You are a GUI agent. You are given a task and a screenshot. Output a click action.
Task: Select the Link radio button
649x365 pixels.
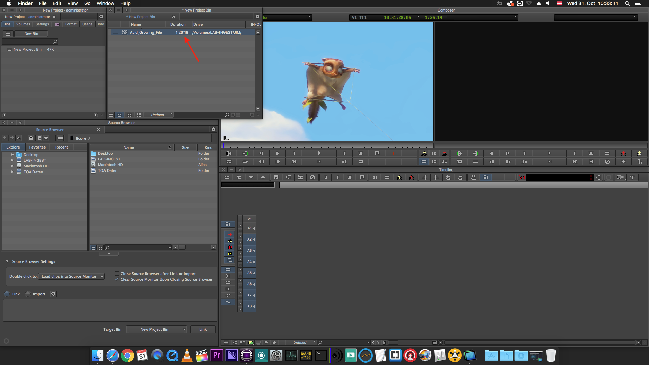click(7, 294)
